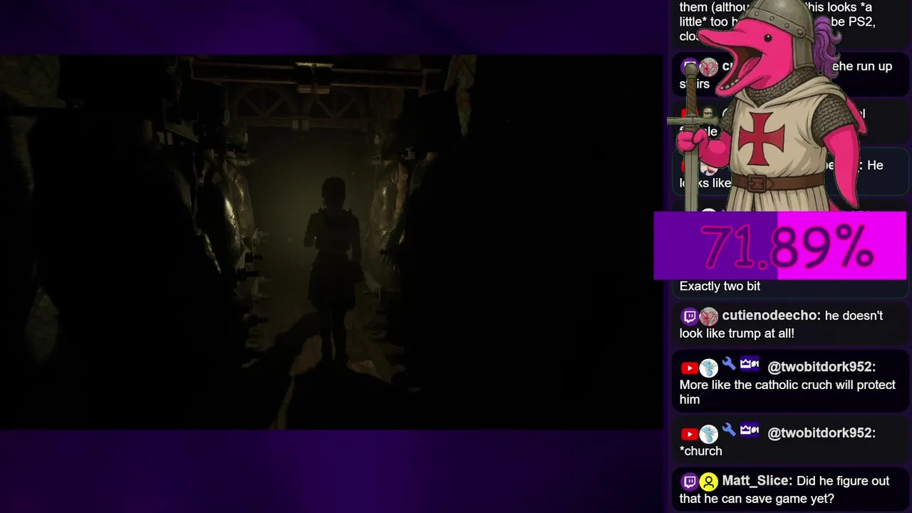Click the dark game video feed
The image size is (912, 513).
tap(331, 242)
